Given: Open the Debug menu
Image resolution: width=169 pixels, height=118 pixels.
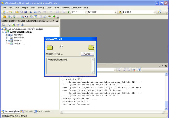Looking at the screenshot, I should coord(41,8).
